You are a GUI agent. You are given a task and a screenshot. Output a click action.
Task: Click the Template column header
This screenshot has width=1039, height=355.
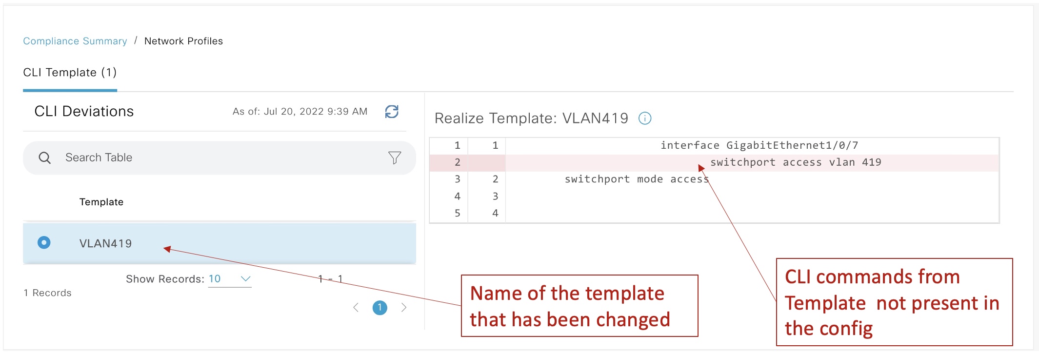(101, 202)
